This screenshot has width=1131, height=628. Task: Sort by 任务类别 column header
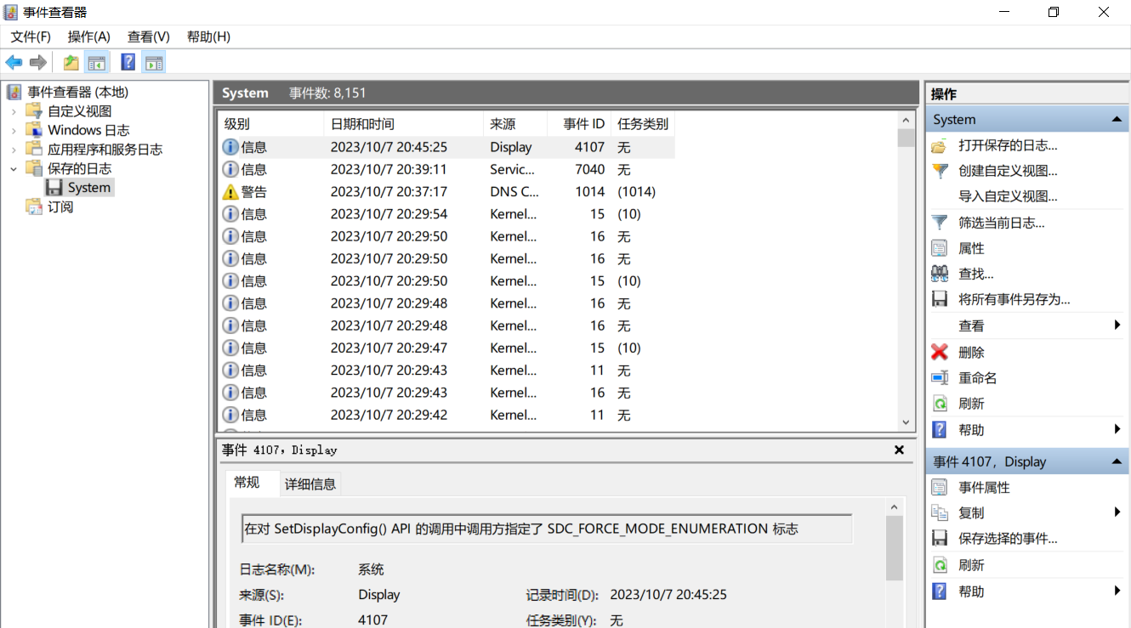[x=643, y=124]
